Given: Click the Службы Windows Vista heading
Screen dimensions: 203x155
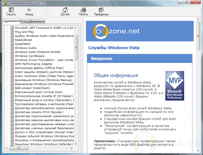Looking at the screenshot, I should pyautogui.click(x=114, y=47).
